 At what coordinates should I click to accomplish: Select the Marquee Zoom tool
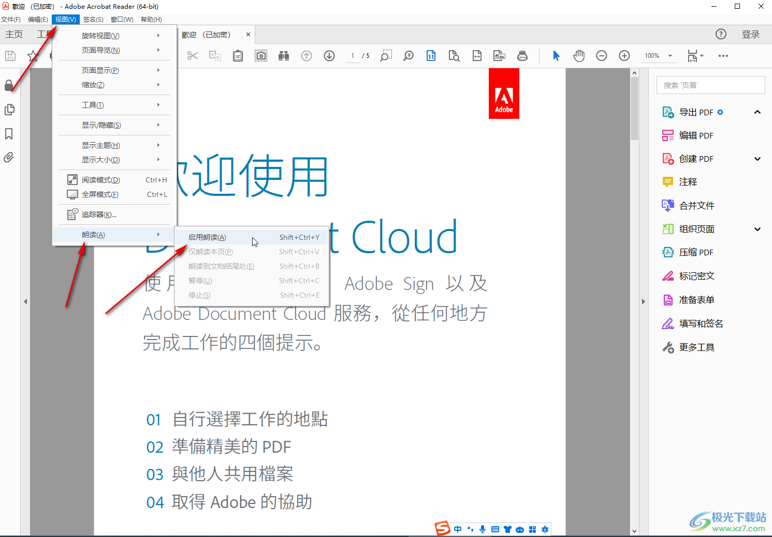tap(386, 56)
